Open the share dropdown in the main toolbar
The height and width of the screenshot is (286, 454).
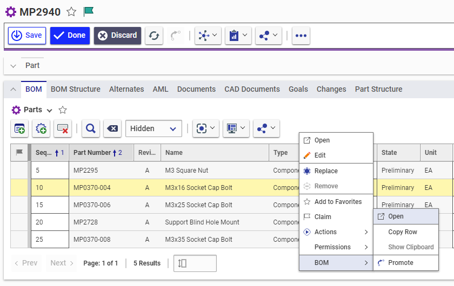[269, 36]
